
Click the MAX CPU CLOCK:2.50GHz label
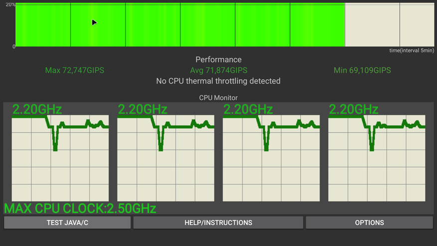click(x=80, y=208)
